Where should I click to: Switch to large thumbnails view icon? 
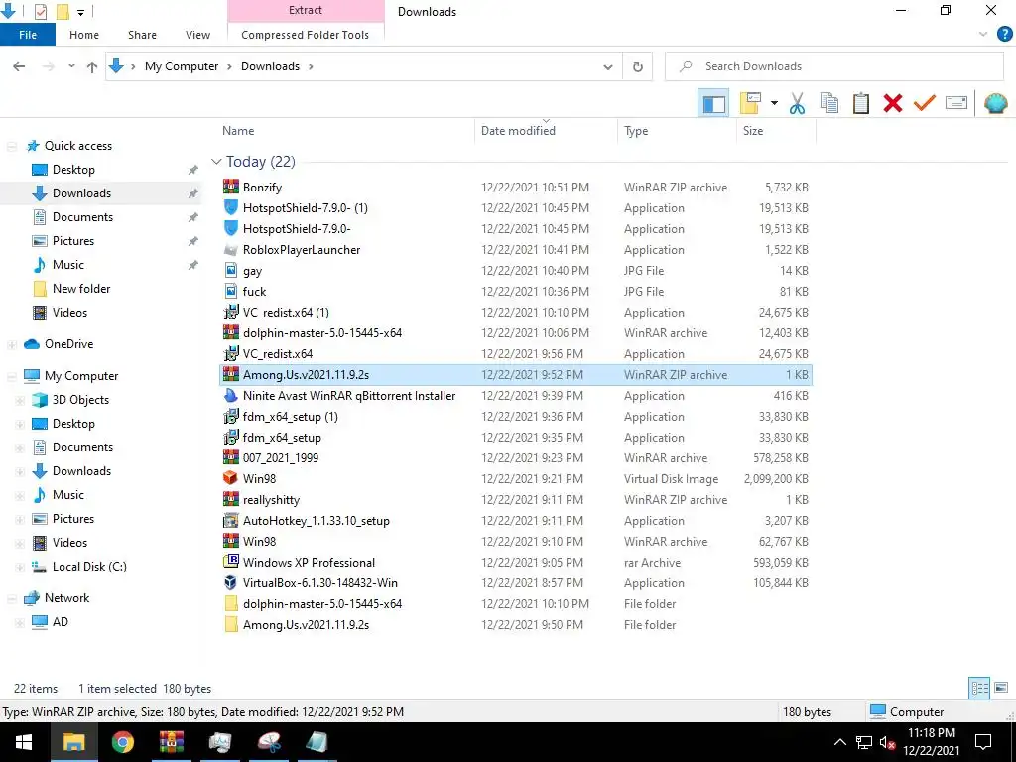point(1001,688)
